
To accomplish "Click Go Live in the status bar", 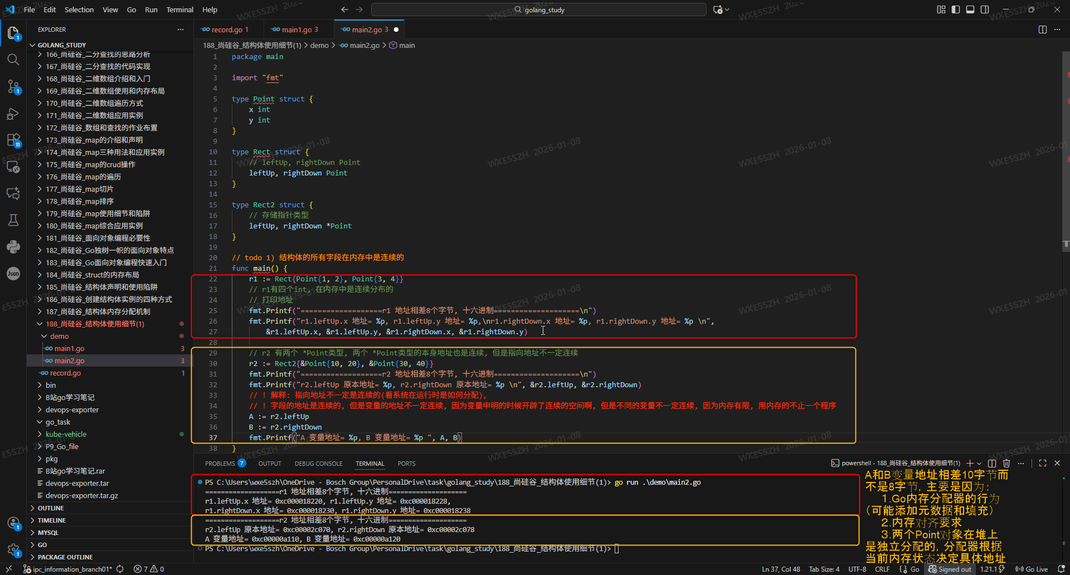I will (1032, 569).
